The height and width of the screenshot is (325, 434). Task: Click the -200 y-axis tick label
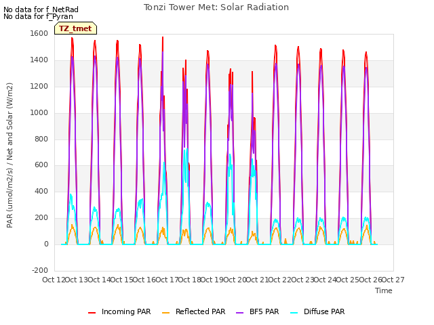tap(40, 270)
